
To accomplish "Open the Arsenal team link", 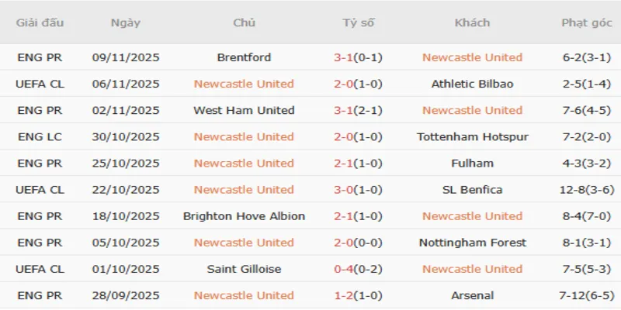I will coord(472,295).
